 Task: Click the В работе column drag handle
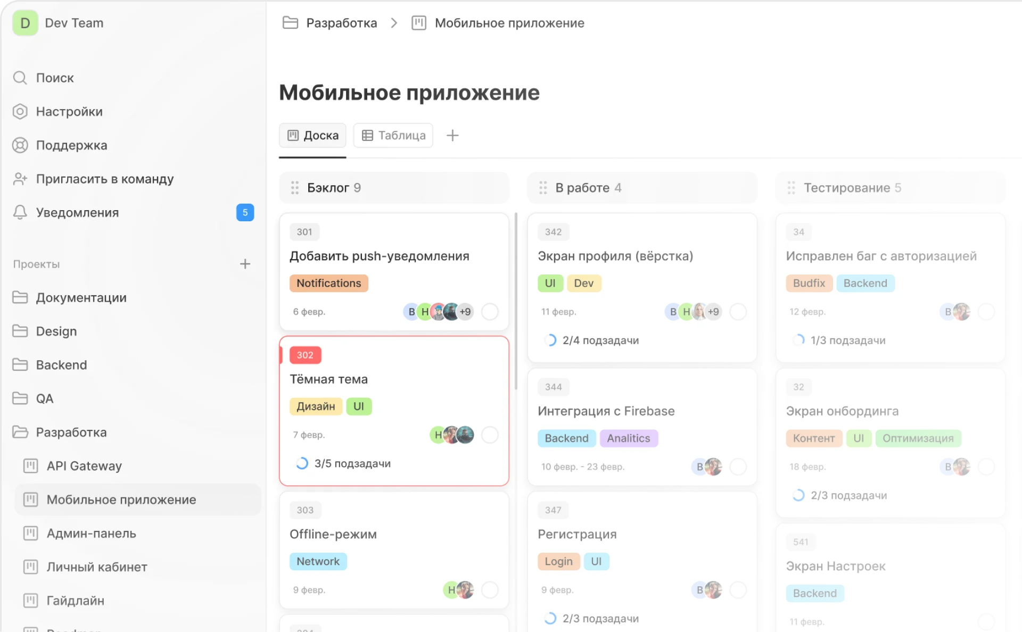pos(543,188)
